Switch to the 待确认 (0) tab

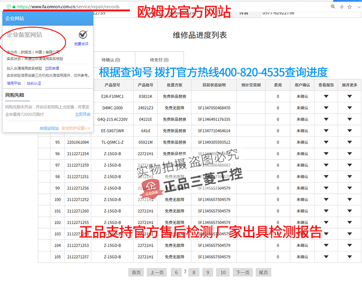click(x=111, y=60)
